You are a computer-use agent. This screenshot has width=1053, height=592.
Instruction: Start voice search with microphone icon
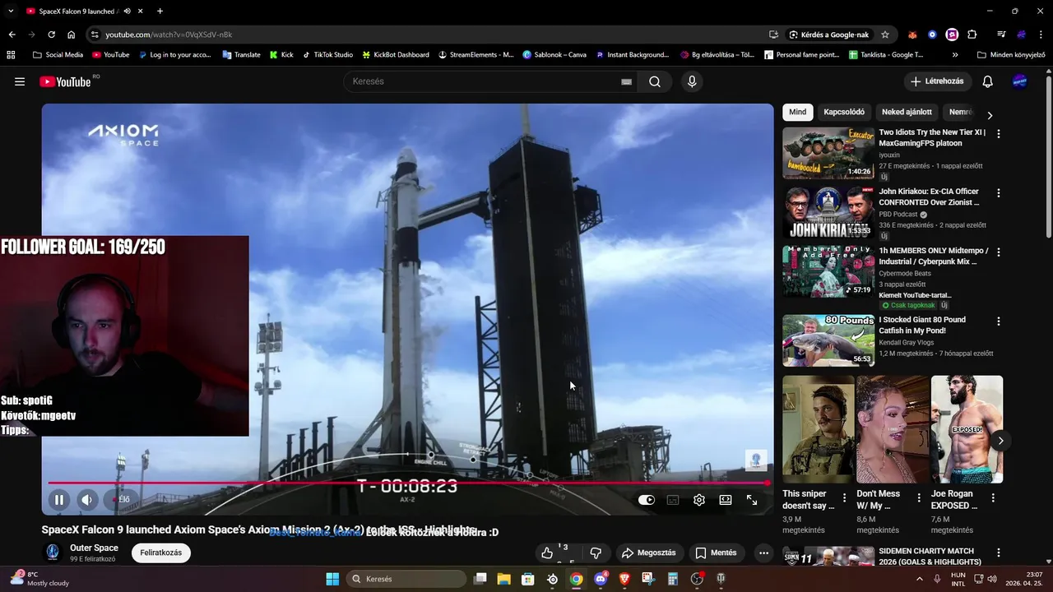click(692, 81)
